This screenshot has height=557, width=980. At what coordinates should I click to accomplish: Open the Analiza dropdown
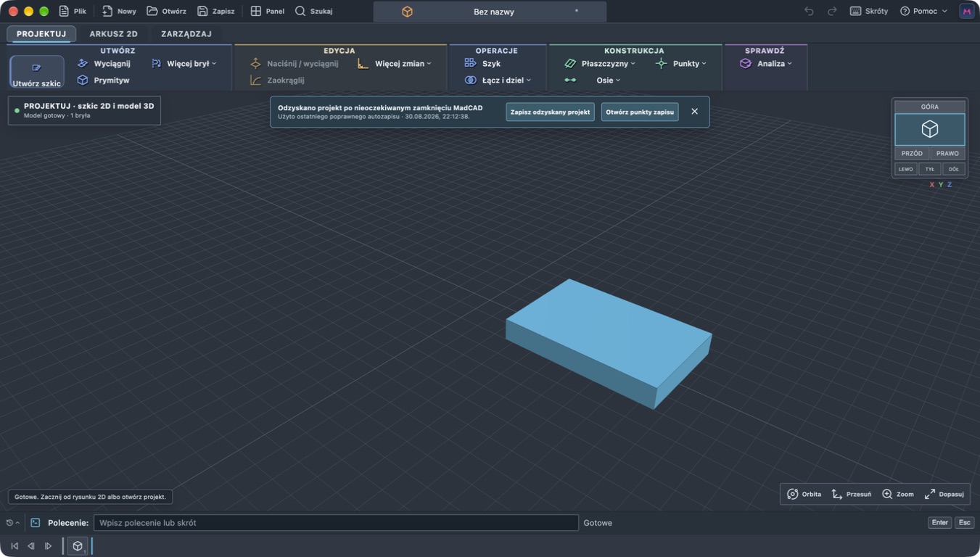coord(766,64)
